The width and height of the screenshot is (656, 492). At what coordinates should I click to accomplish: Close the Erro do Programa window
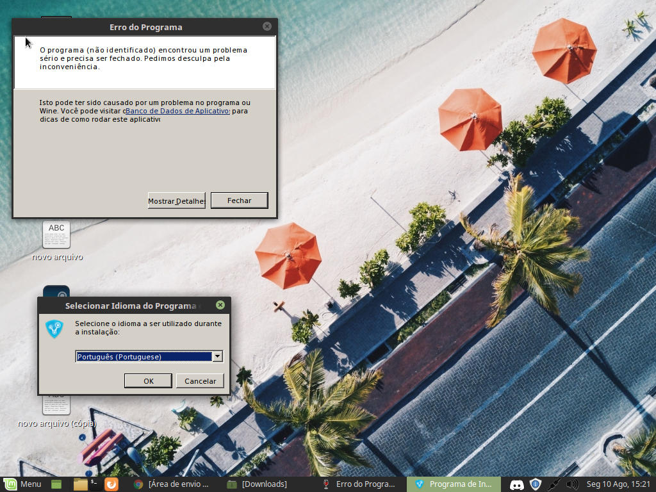click(x=267, y=26)
